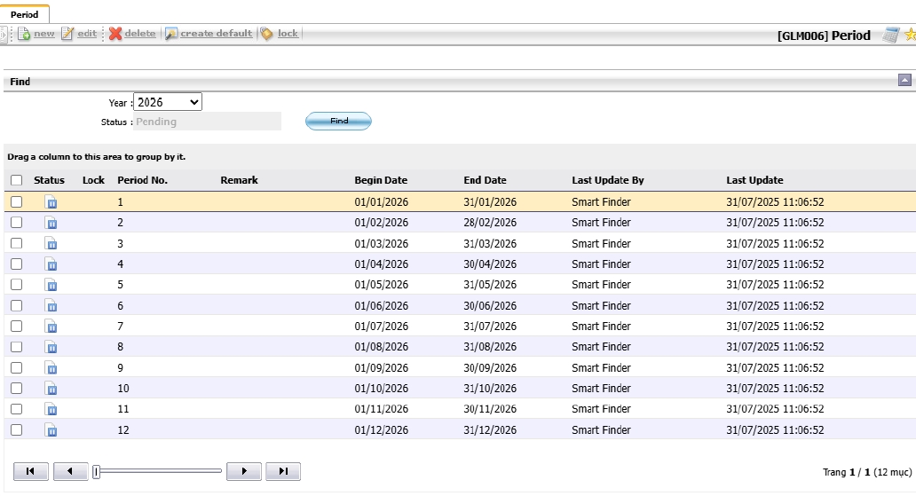Click the yellow star favorite icon

point(910,35)
